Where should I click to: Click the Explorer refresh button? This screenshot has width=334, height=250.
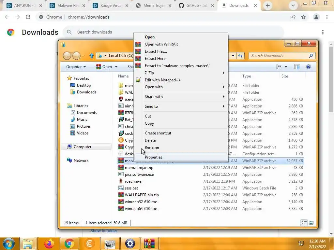coord(240,56)
